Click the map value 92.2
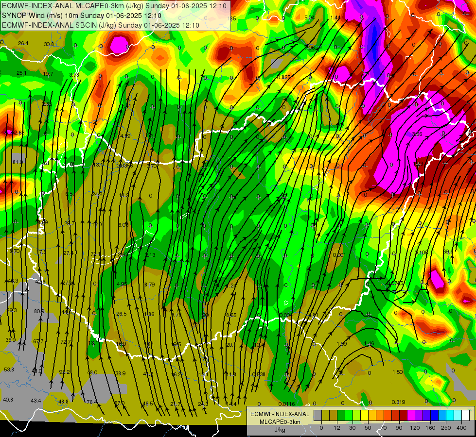This screenshot has width=476, height=437. [64, 372]
